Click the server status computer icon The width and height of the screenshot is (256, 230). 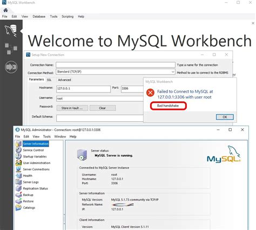pyautogui.click(x=82, y=155)
